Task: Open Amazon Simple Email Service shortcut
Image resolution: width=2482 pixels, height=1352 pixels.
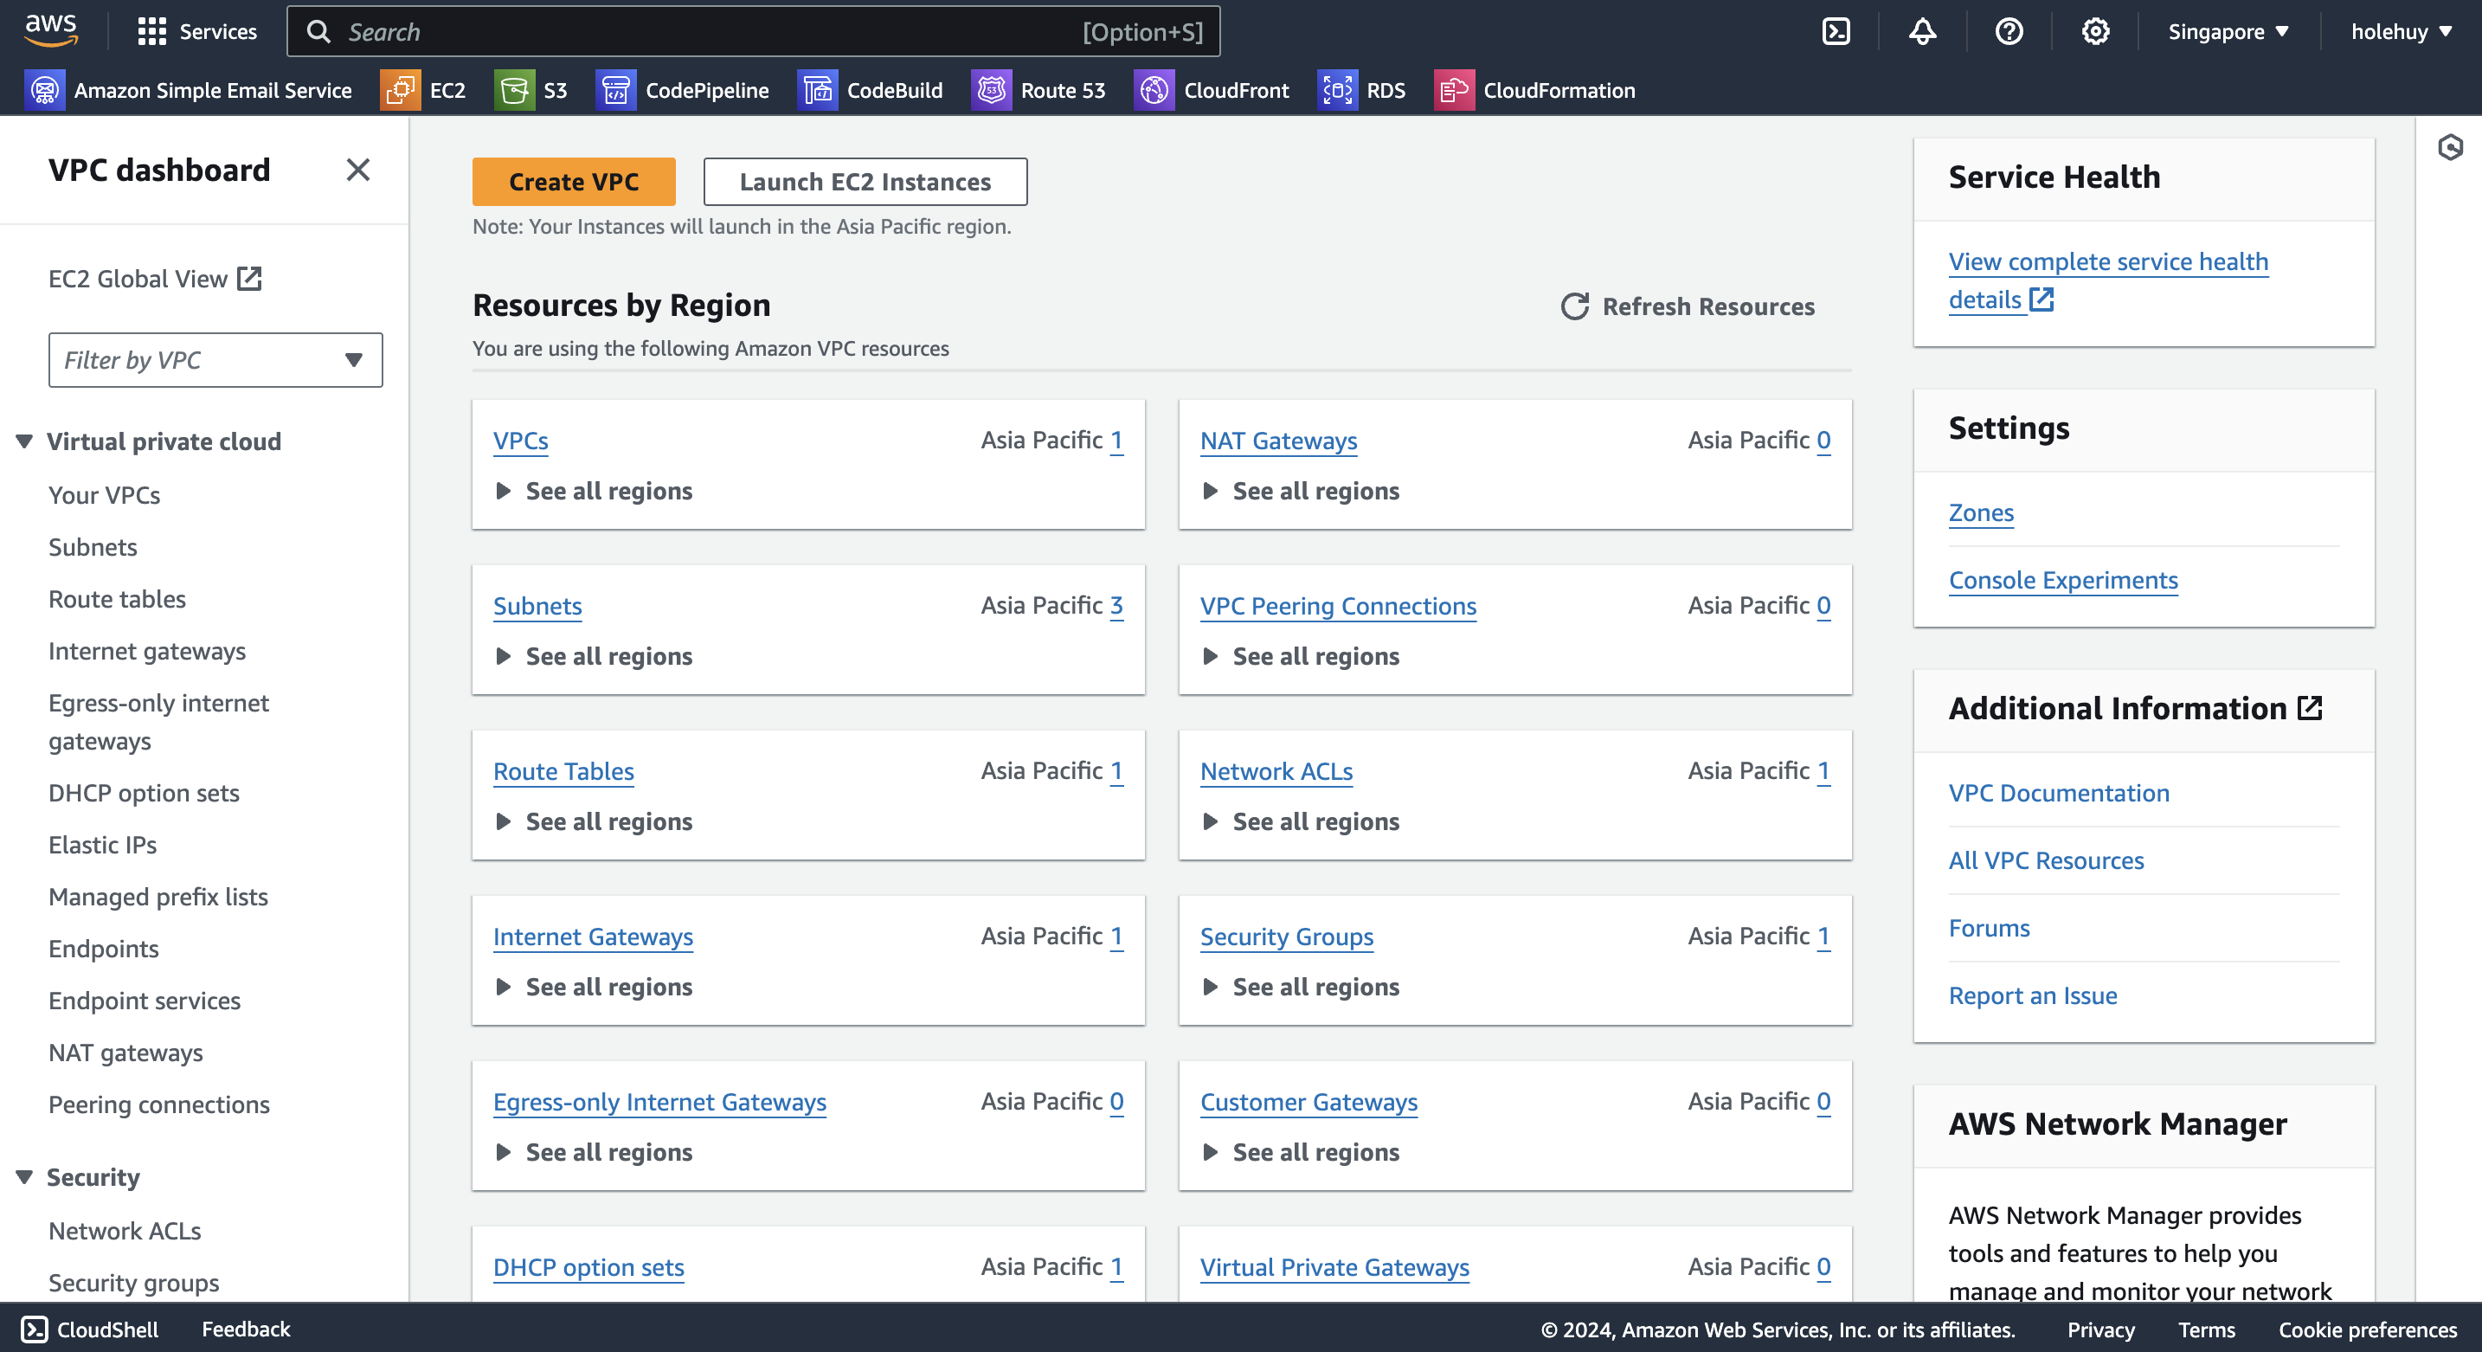Action: point(189,91)
